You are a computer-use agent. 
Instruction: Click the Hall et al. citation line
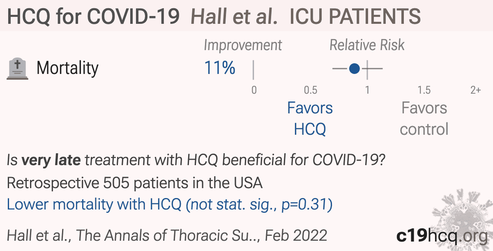(167, 235)
